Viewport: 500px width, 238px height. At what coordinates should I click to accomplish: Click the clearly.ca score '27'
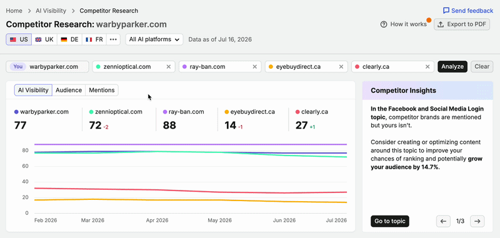(x=302, y=125)
